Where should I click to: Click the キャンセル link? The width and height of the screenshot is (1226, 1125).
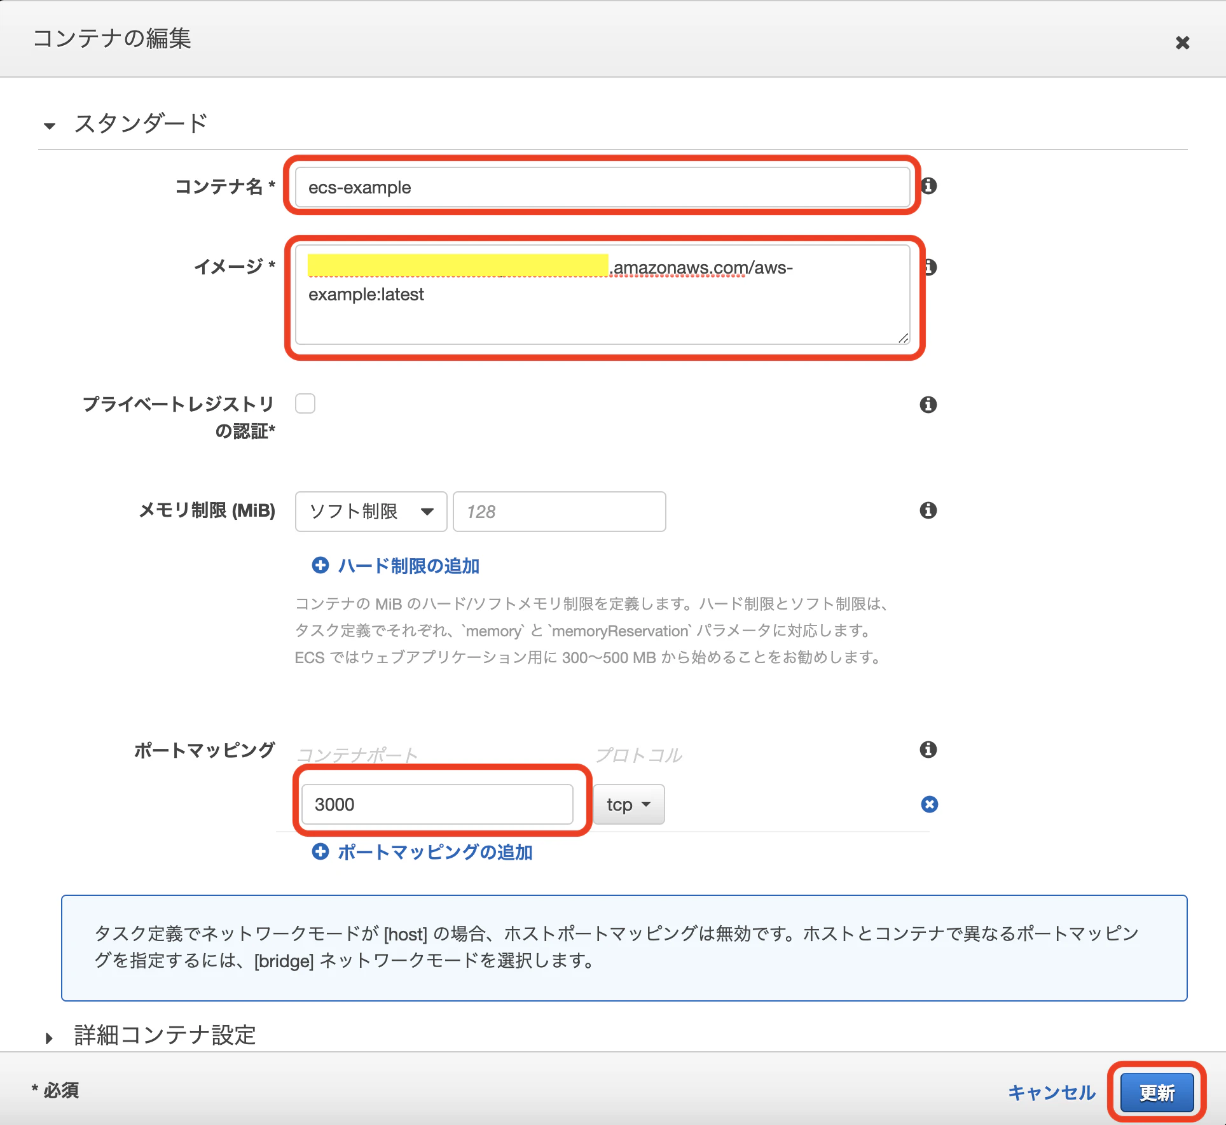1052,1093
